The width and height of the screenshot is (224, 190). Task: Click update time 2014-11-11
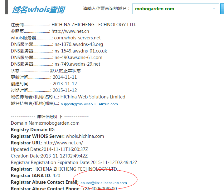pos(65,77)
